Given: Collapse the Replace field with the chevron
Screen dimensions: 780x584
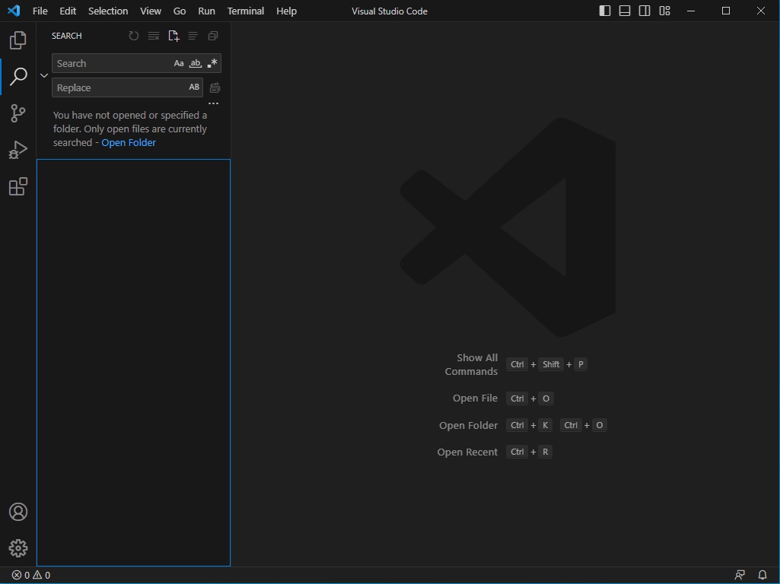Looking at the screenshot, I should coord(44,75).
